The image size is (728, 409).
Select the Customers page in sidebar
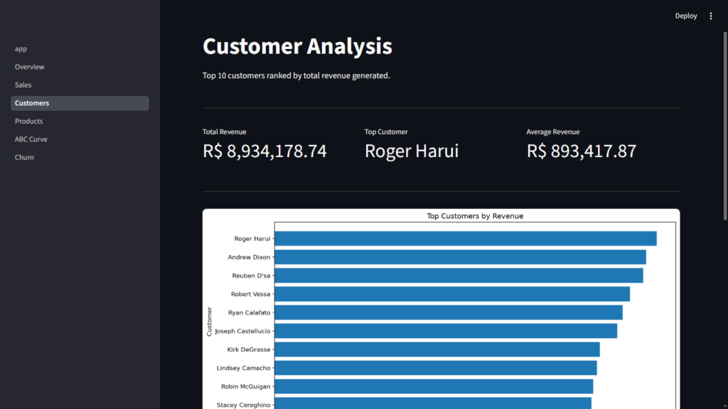pyautogui.click(x=80, y=103)
